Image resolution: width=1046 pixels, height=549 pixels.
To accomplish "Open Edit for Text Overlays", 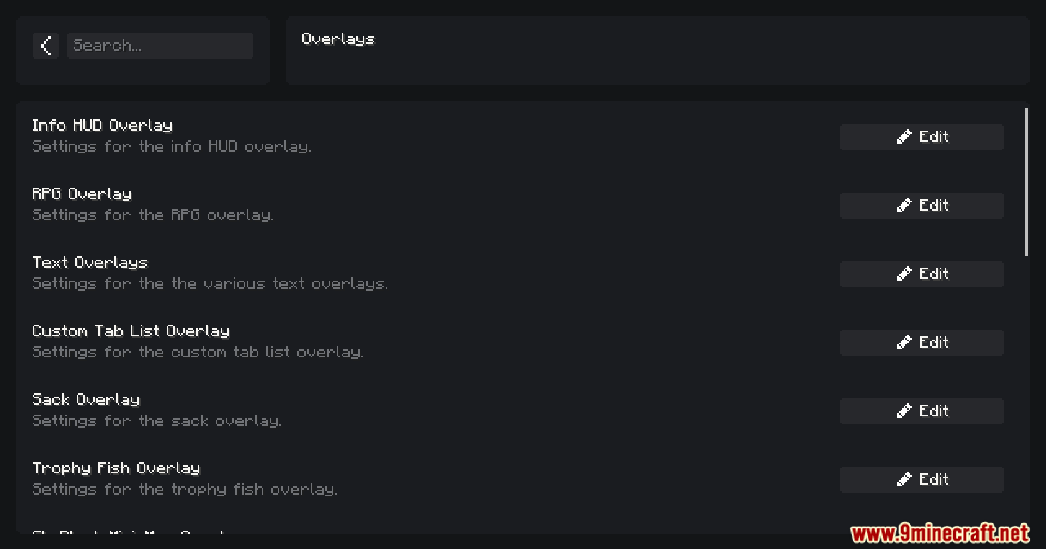I will coord(921,274).
